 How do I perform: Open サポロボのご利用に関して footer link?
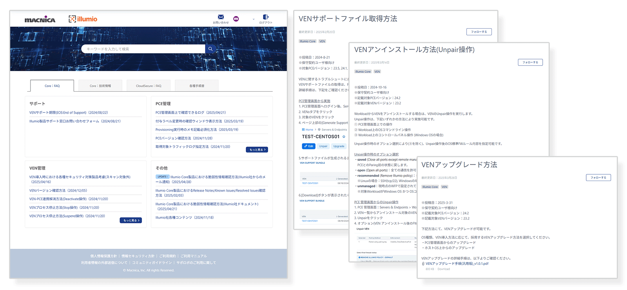click(196, 263)
